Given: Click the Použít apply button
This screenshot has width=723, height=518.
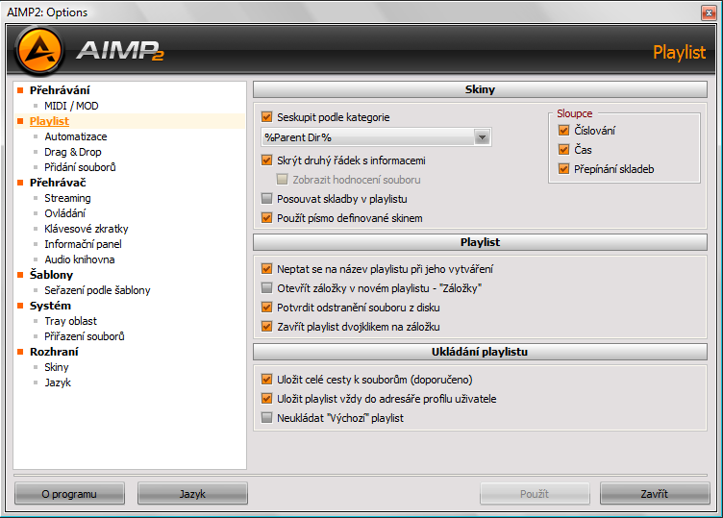Looking at the screenshot, I should [x=535, y=494].
